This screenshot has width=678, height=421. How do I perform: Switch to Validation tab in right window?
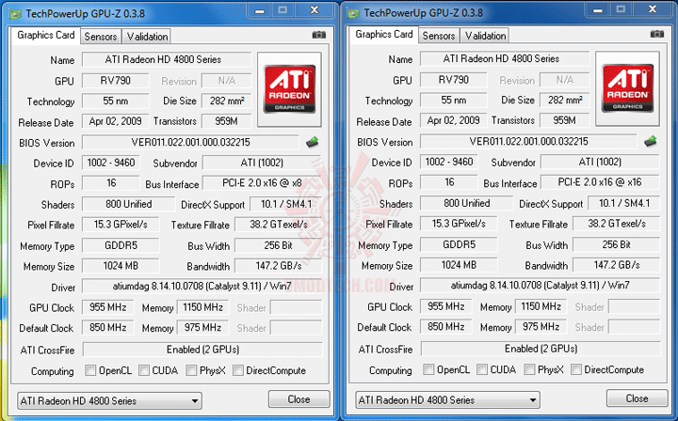tap(485, 36)
